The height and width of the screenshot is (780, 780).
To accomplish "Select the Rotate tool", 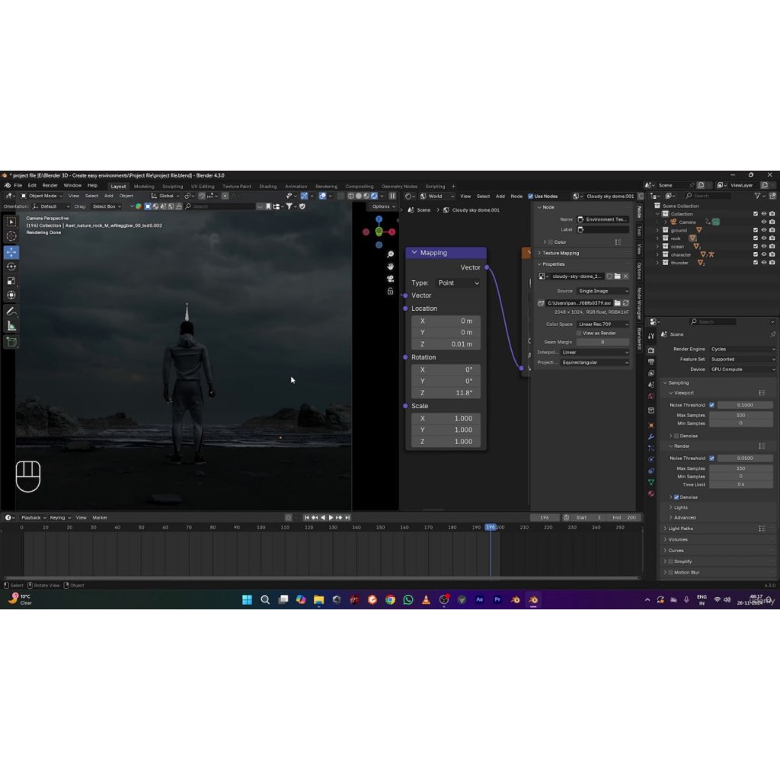I will (x=11, y=267).
